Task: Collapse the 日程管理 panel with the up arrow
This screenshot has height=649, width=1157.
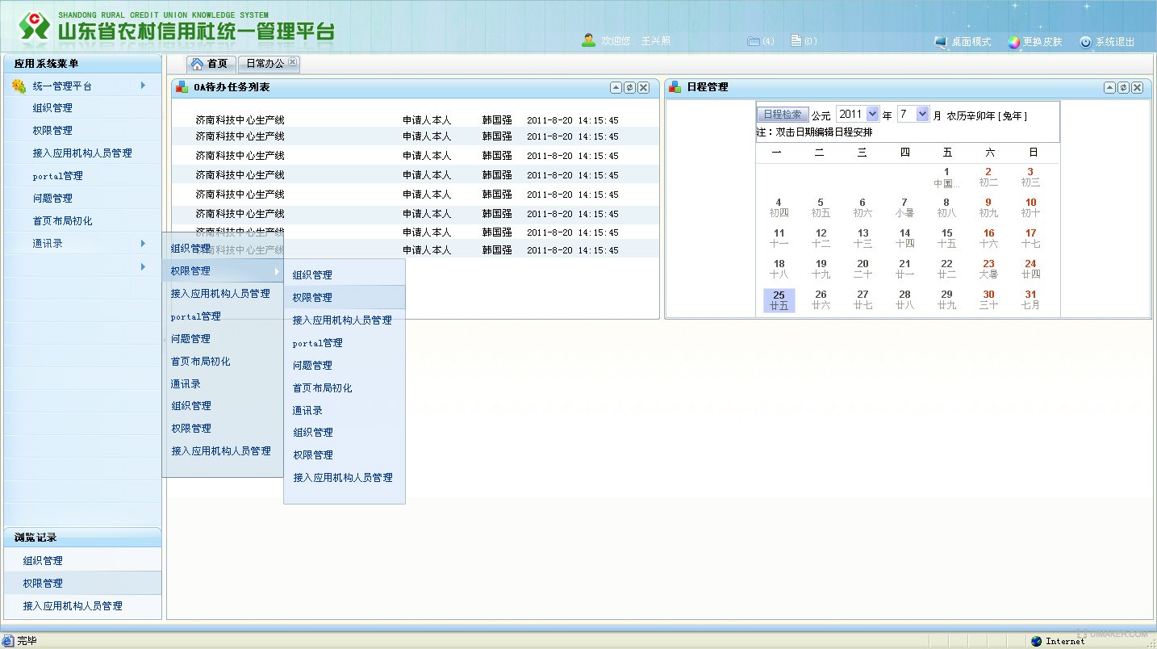Action: pyautogui.click(x=1109, y=87)
